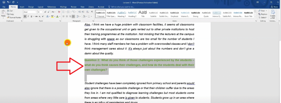Open the Zotero tab
Image resolution: width=281 pixels, height=103 pixels.
91,7
